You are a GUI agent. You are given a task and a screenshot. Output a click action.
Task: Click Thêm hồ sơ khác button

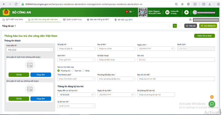[204, 36]
